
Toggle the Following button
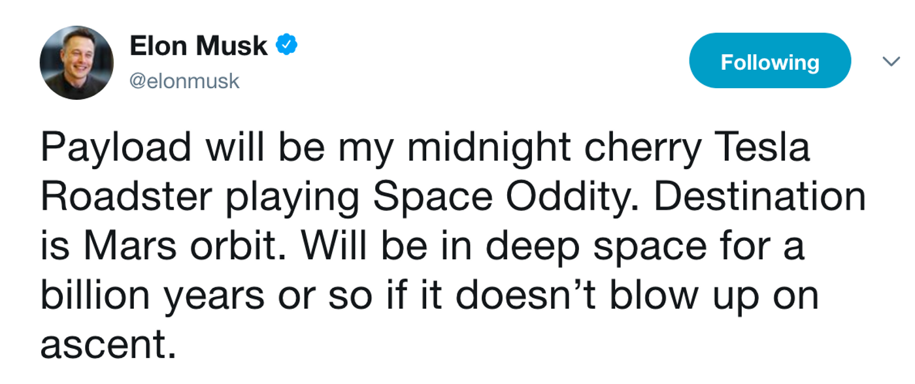click(770, 61)
